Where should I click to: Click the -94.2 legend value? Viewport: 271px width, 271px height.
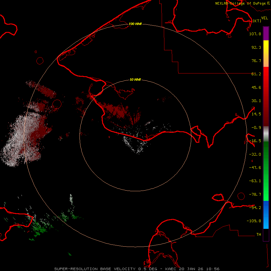point(255,207)
